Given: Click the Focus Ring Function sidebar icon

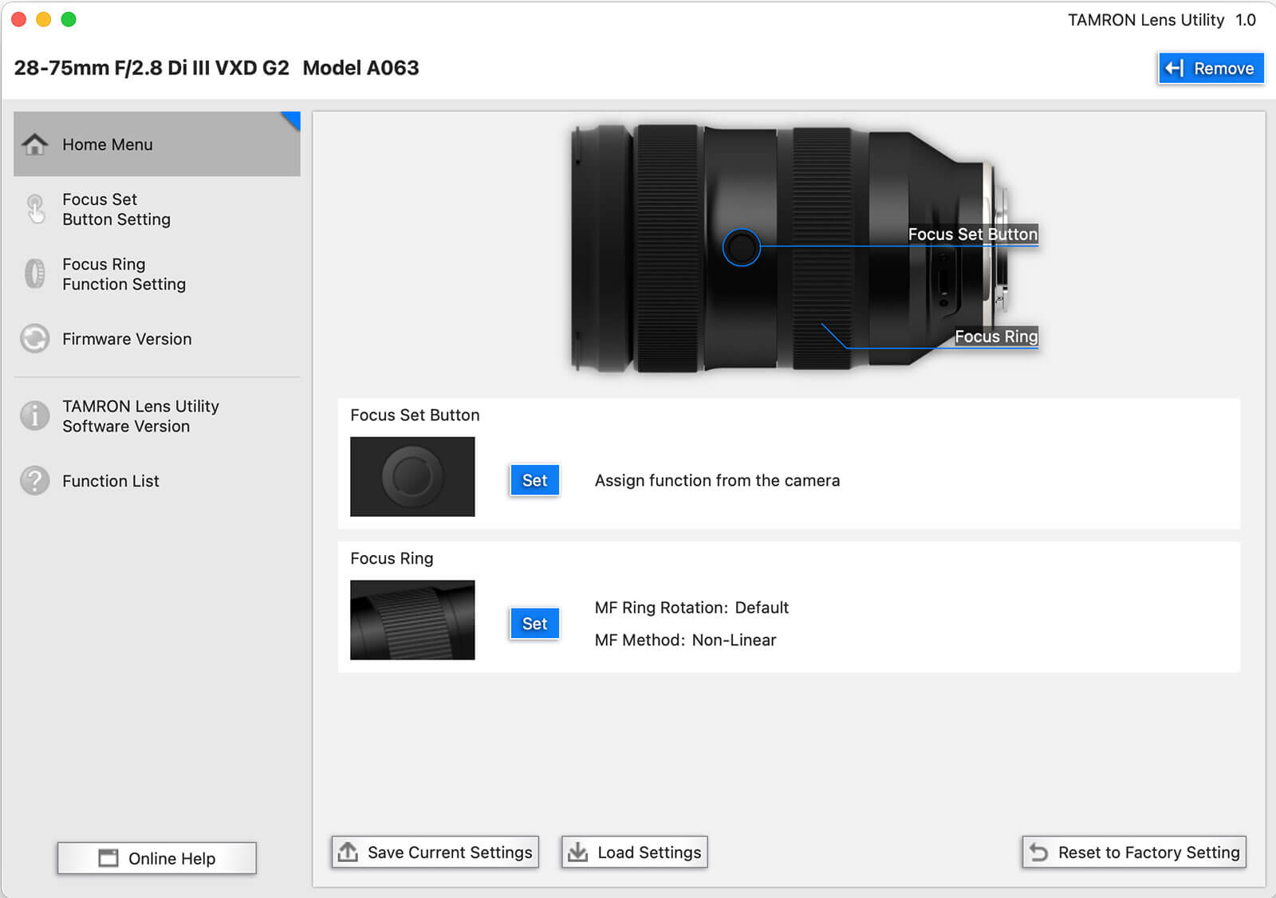Looking at the screenshot, I should (x=35, y=274).
